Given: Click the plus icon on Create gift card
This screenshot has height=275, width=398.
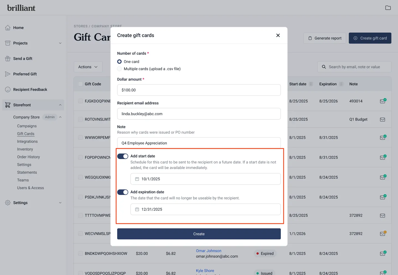Looking at the screenshot, I should point(355,38).
